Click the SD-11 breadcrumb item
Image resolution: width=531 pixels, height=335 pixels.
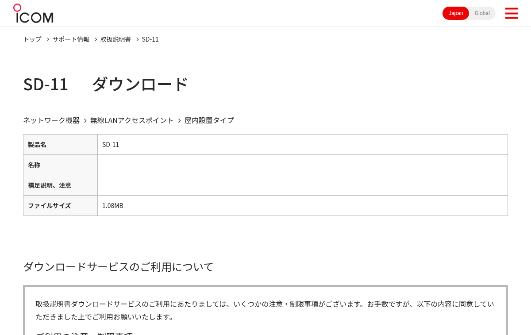tap(150, 39)
